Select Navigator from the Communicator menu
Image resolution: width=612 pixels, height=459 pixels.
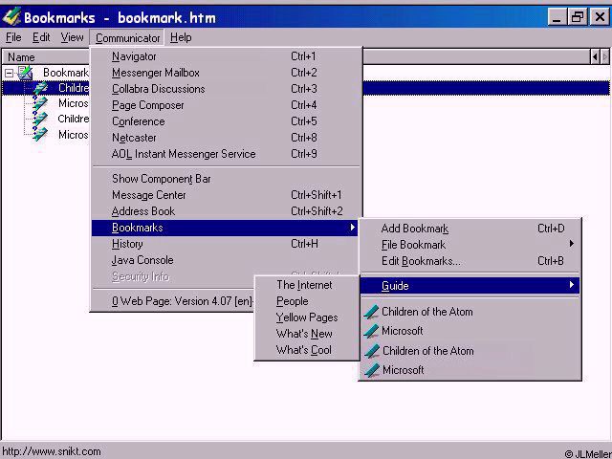[134, 56]
